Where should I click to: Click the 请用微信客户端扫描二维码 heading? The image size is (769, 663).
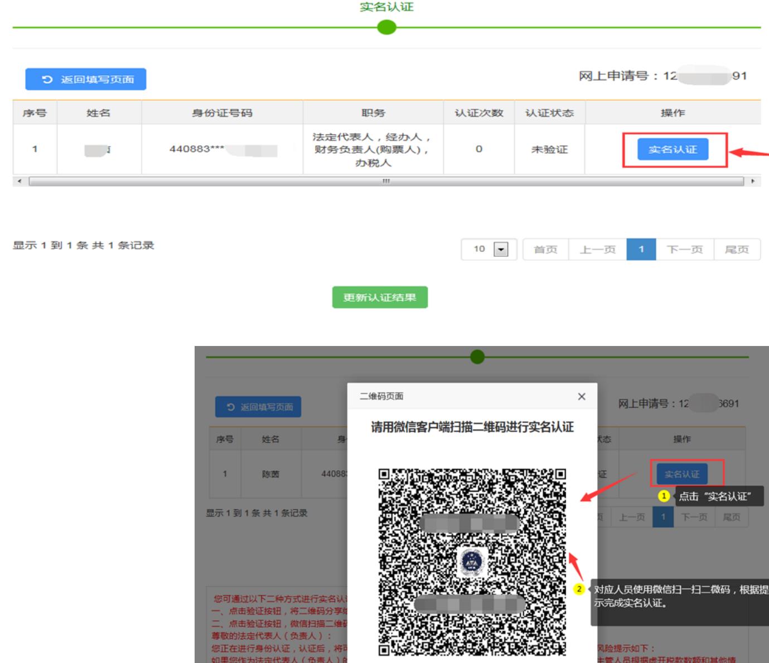pos(472,427)
